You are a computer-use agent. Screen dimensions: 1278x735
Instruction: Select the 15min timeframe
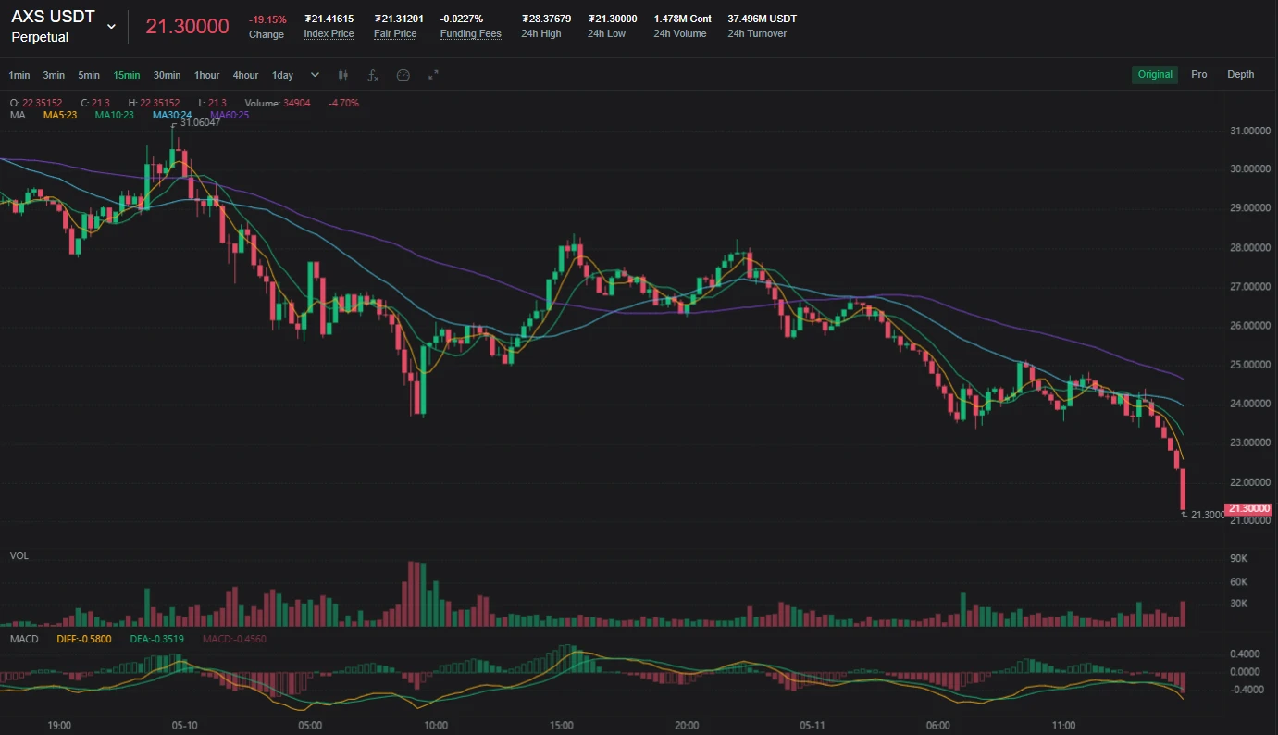127,75
